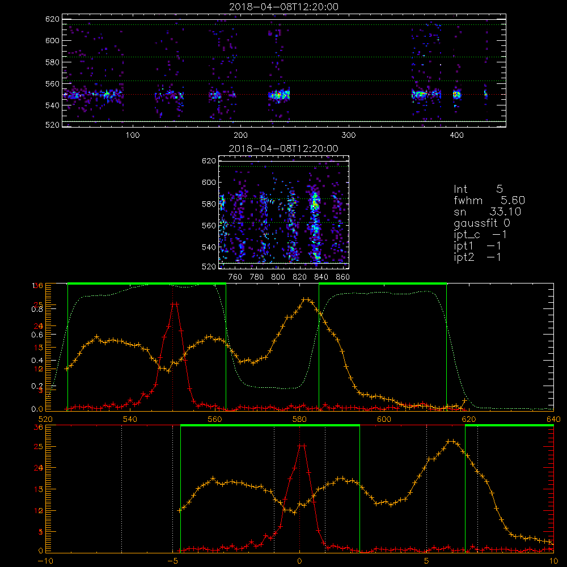
Task: Select the 'sn 33.10' readout line
Action: (488, 211)
